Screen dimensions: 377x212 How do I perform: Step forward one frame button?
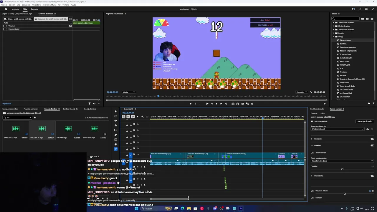221,104
